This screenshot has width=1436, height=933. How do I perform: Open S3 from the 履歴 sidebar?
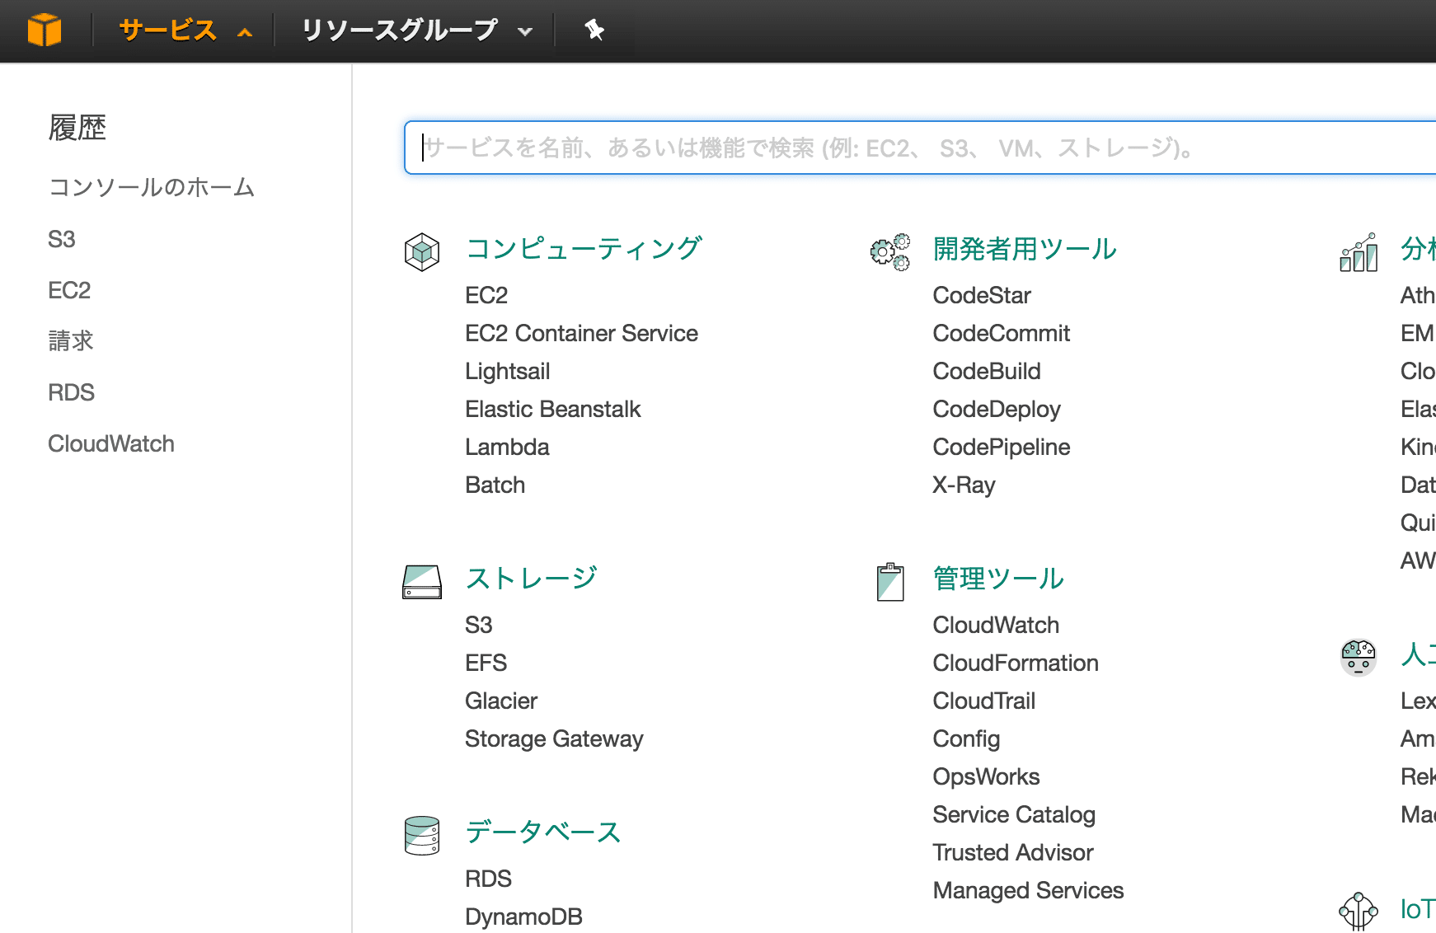pyautogui.click(x=62, y=239)
